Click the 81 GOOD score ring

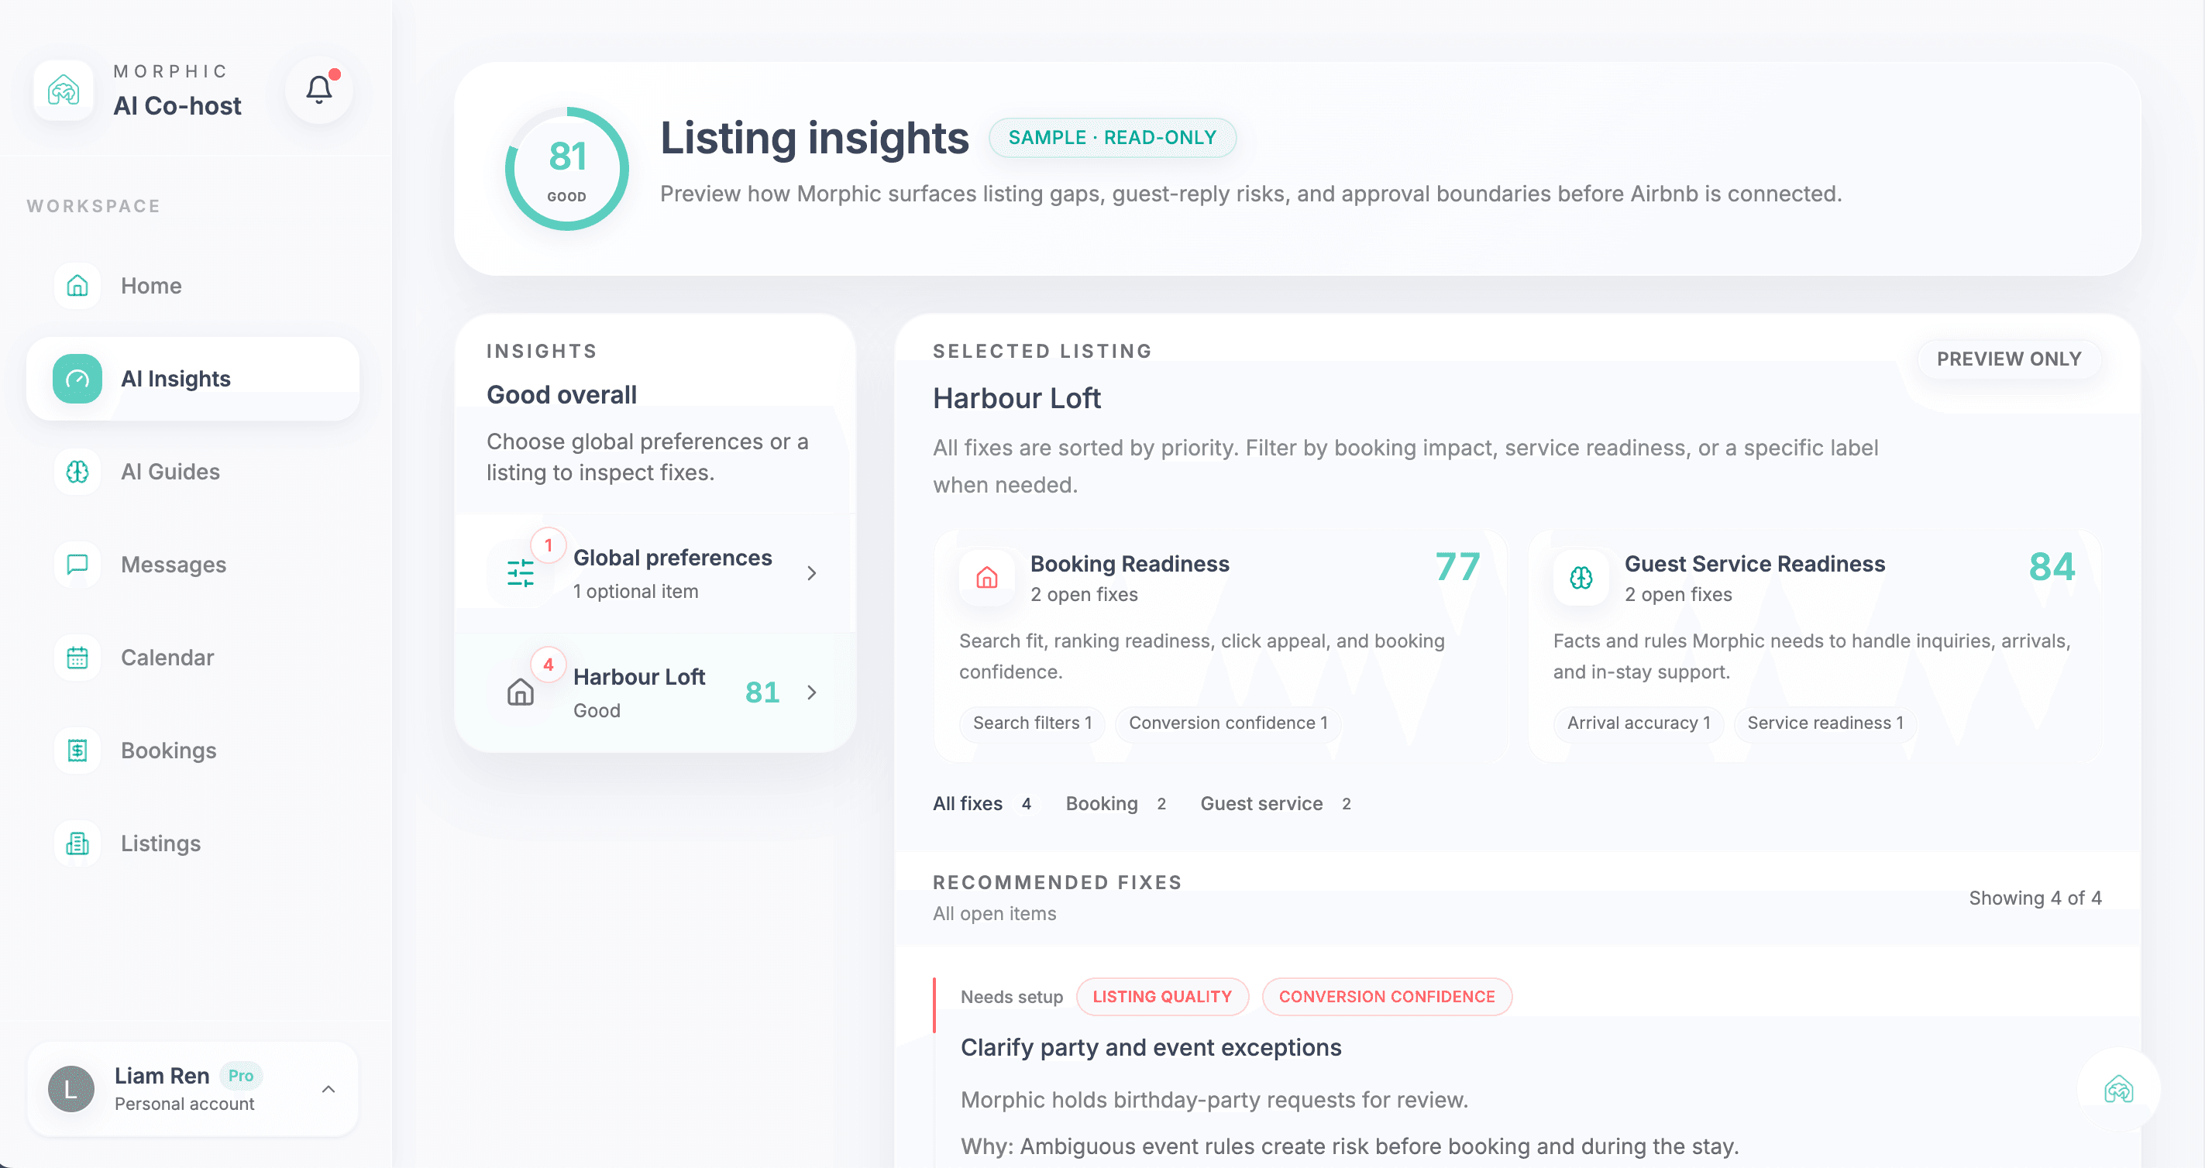[566, 169]
